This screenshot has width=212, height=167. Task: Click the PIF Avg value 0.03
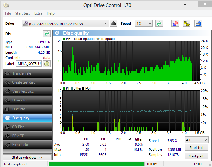[103, 144]
